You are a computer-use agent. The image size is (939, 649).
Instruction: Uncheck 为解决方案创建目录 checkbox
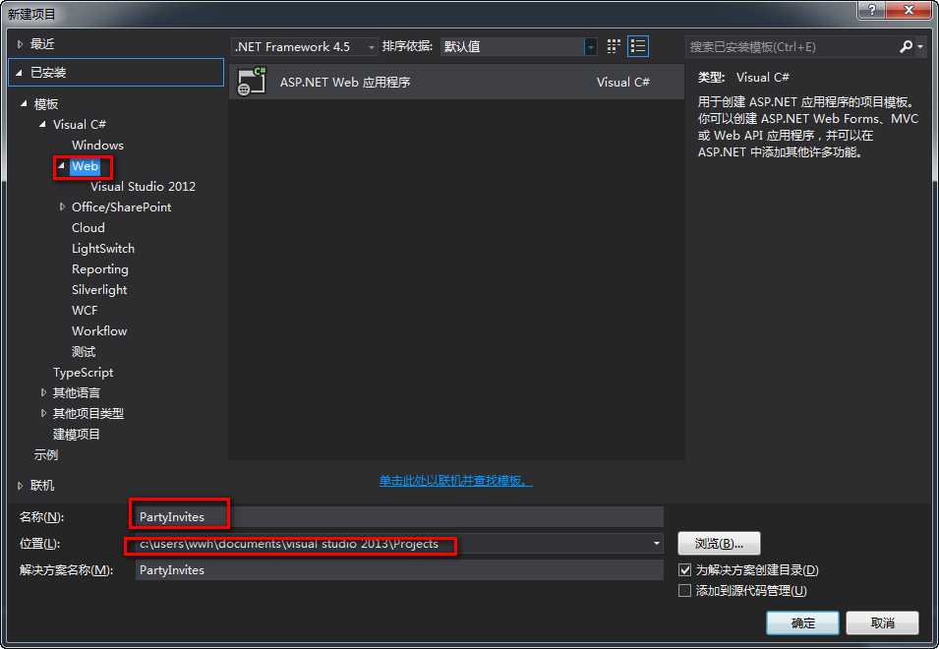[x=684, y=569]
